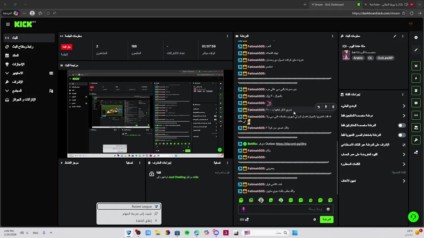Image resolution: width=424 pixels, height=238 pixels.
Task: Click the green chat send button
Action: (327, 219)
